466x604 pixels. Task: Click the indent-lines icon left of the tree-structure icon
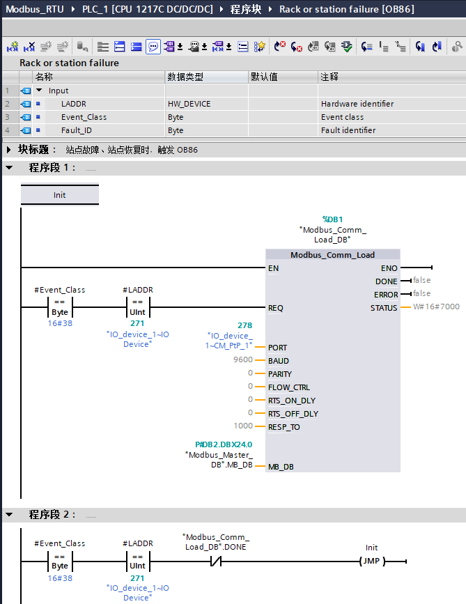tap(384, 47)
